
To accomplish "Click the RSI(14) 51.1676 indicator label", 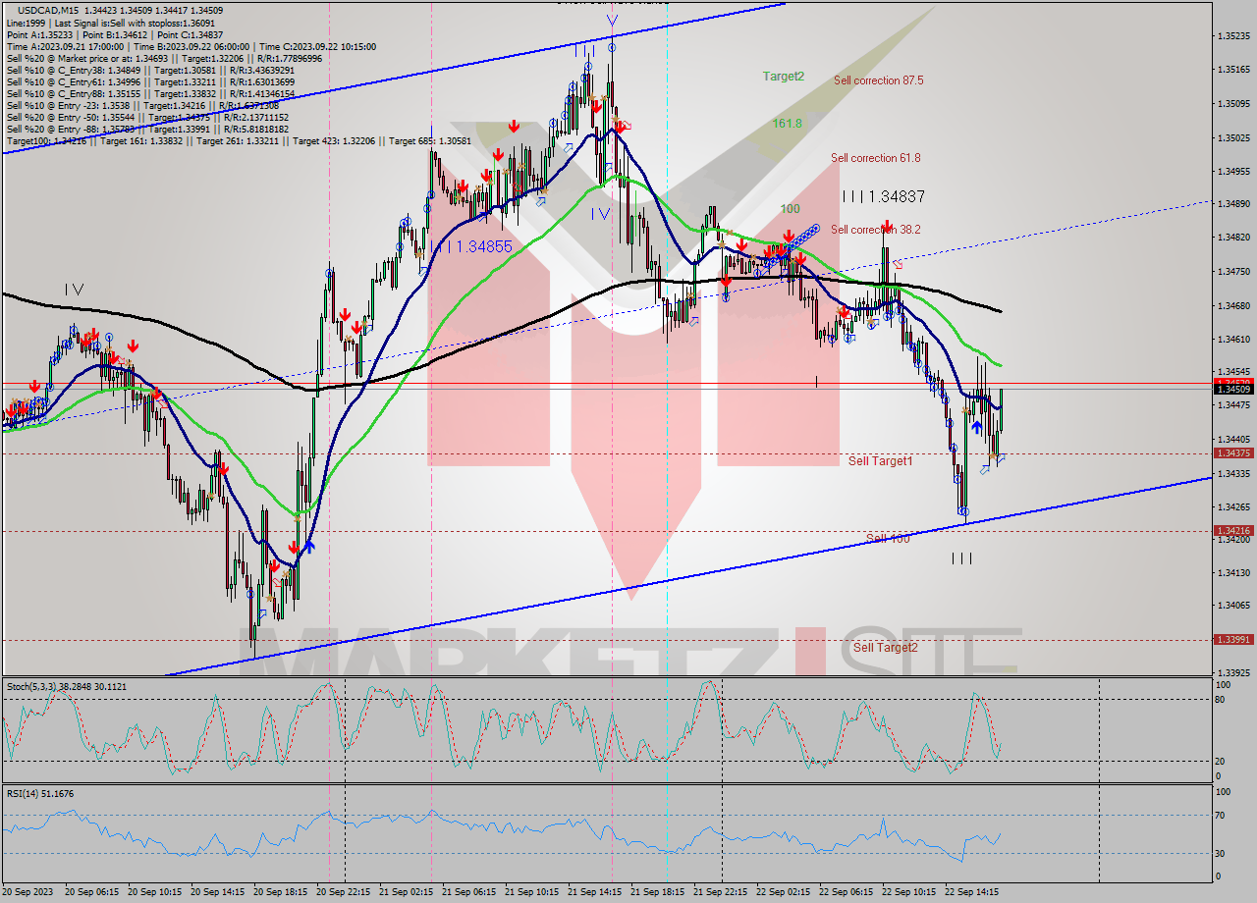I will pyautogui.click(x=40, y=793).
